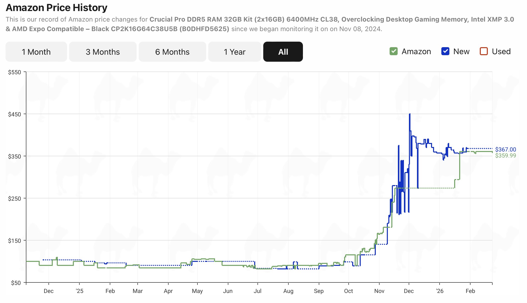
Task: Show the 6 Months price history
Action: 172,52
